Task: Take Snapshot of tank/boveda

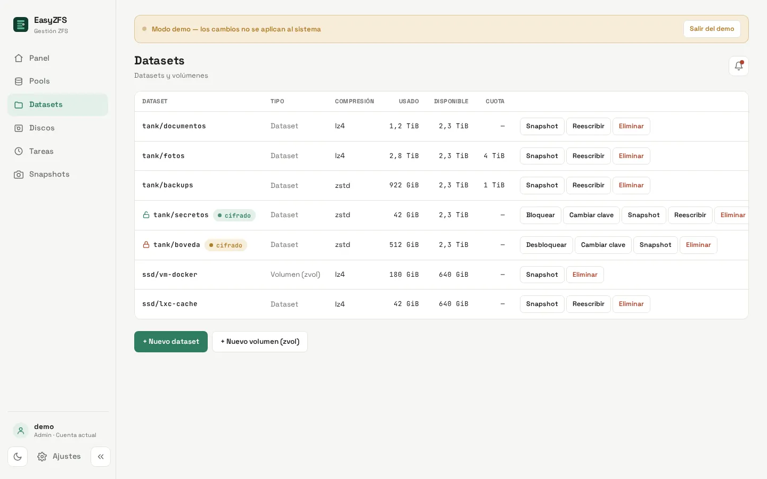Action: click(x=655, y=245)
